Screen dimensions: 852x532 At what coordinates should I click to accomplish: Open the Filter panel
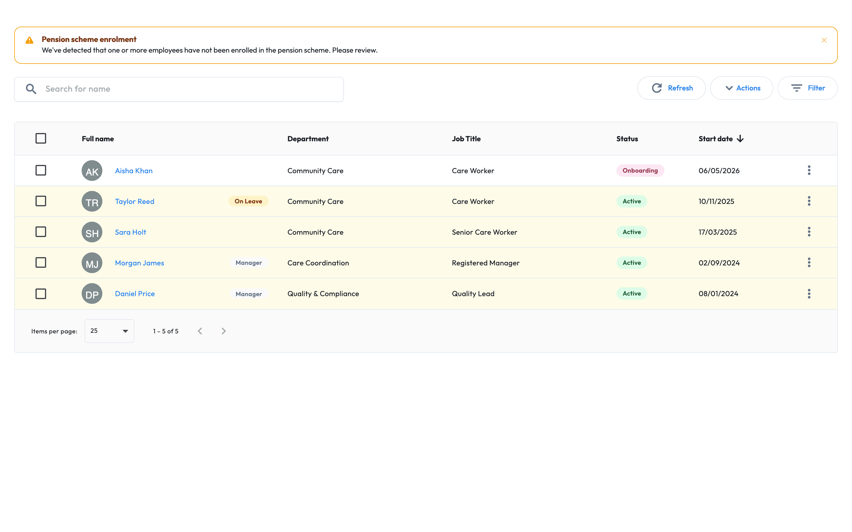[807, 88]
